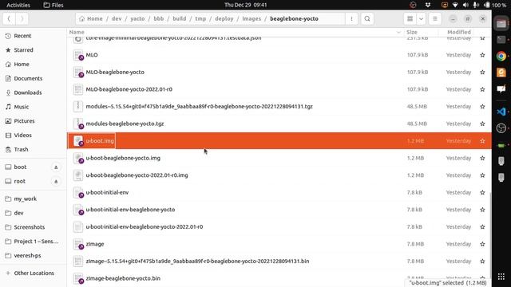Open Documents in the sidebar
This screenshot has width=511, height=287.
click(x=34, y=78)
